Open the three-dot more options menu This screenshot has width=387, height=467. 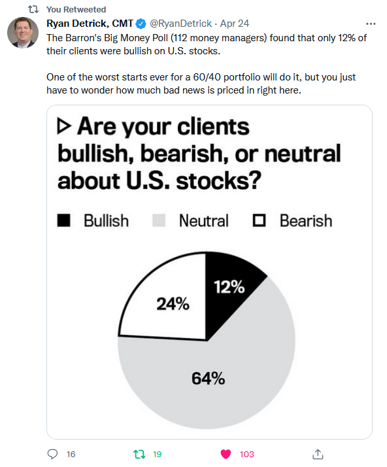click(x=371, y=24)
